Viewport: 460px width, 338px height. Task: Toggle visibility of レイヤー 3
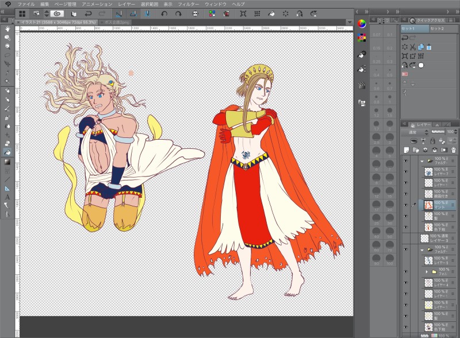click(406, 238)
